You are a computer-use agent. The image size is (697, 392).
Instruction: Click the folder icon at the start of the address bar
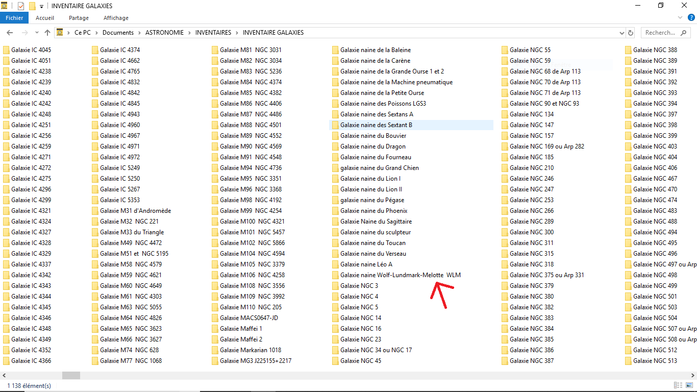click(x=60, y=33)
